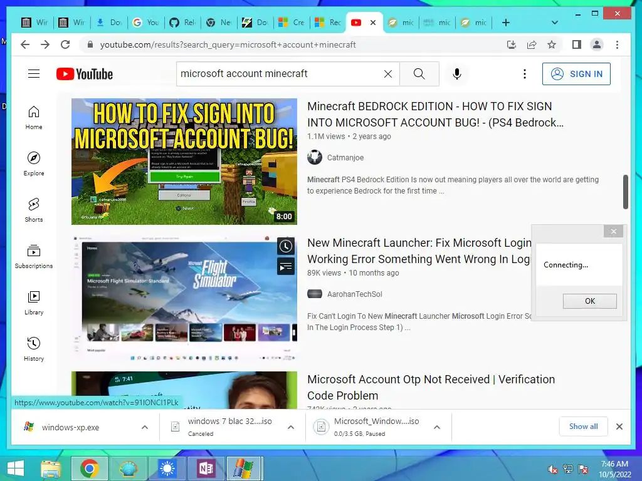Image resolution: width=642 pixels, height=481 pixels.
Task: View site information via the padlock icon
Action: coord(90,44)
